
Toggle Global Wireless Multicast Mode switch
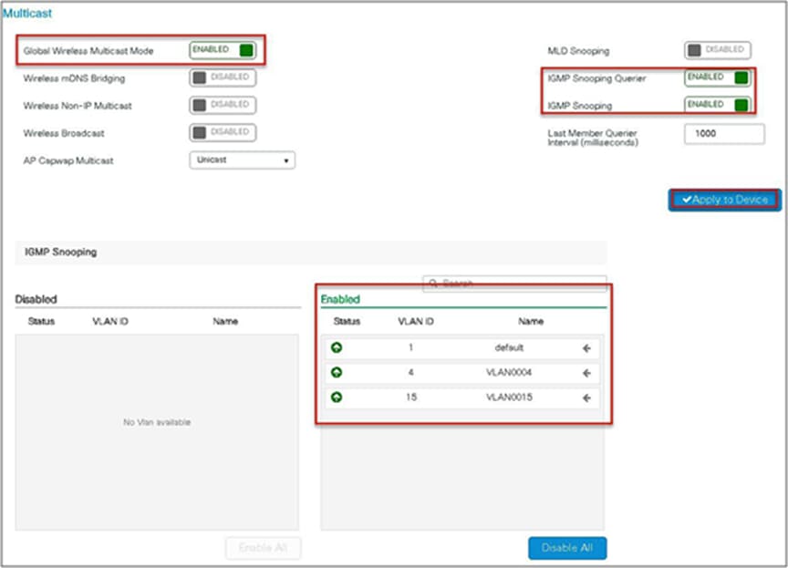pos(223,50)
